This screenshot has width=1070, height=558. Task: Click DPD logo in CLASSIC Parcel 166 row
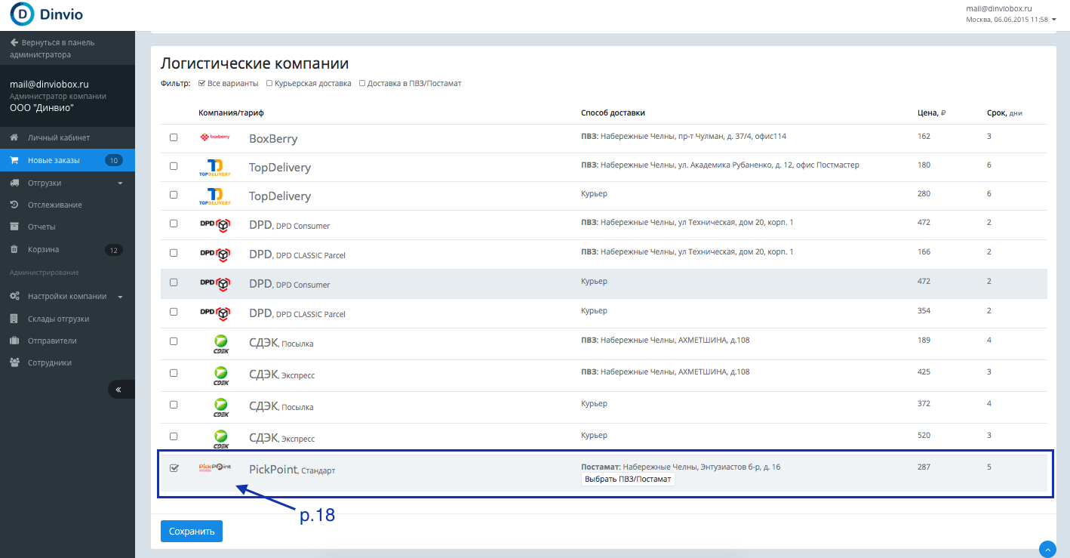pyautogui.click(x=214, y=254)
